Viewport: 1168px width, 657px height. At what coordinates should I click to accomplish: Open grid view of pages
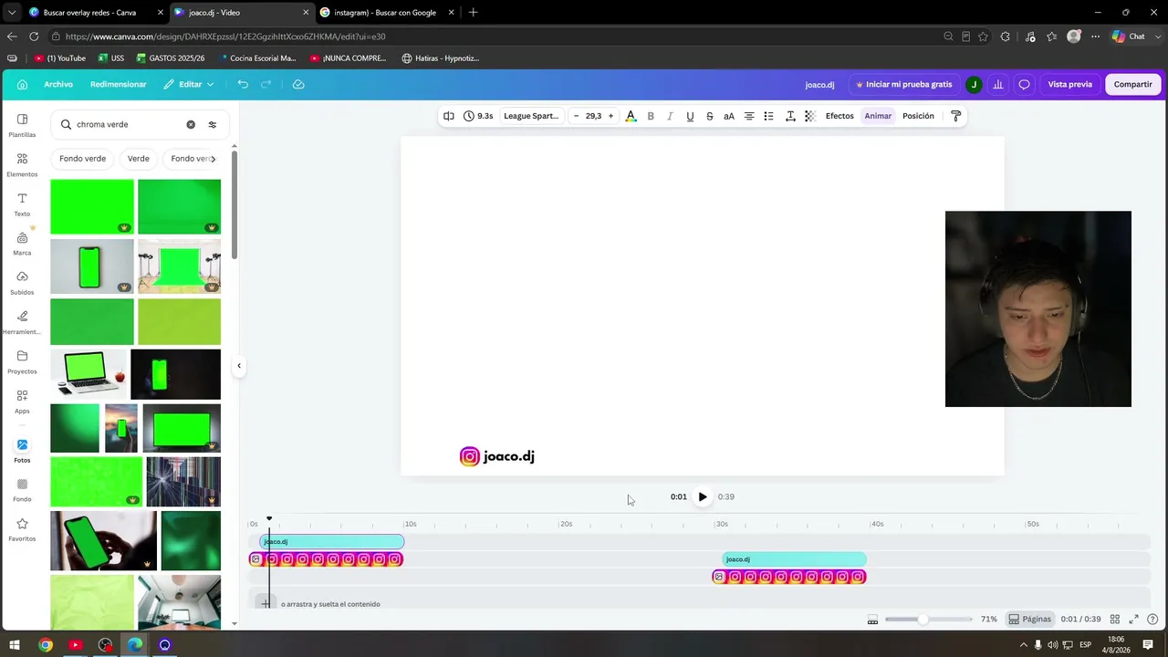1114,620
